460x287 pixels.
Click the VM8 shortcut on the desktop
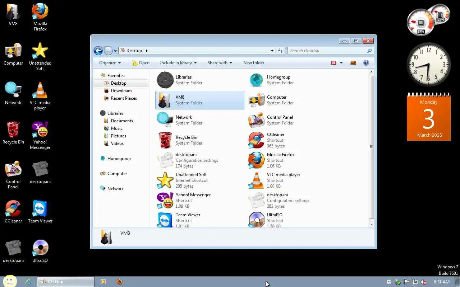tap(13, 14)
